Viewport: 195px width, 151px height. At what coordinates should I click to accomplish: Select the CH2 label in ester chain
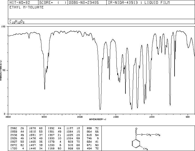(x=149, y=135)
